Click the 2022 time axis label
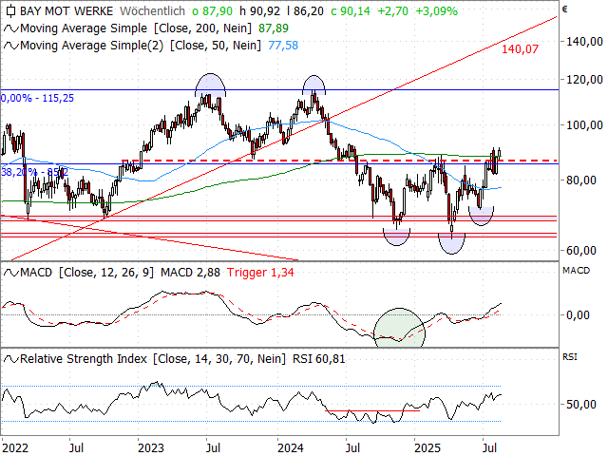 pos(15,448)
